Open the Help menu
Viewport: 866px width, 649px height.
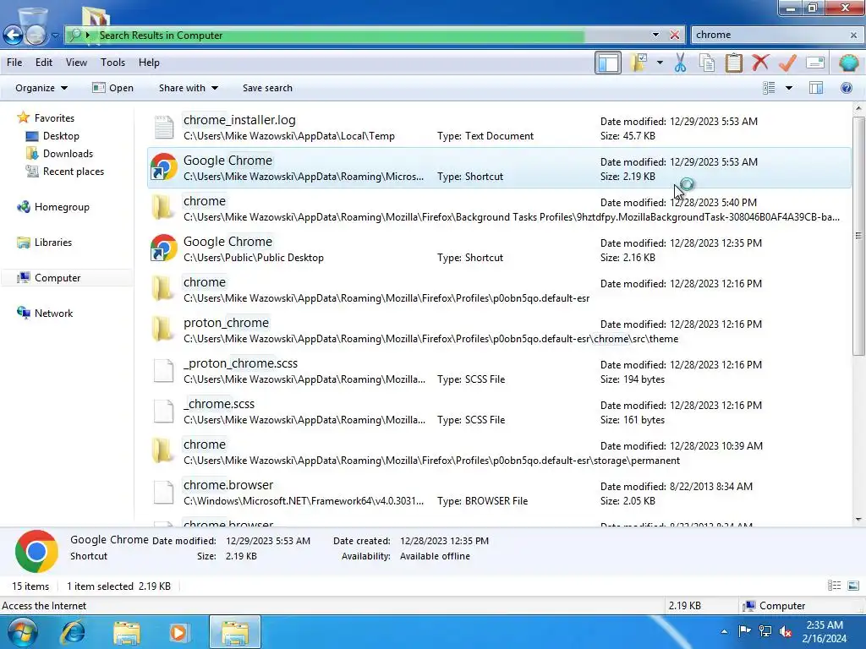tap(149, 63)
